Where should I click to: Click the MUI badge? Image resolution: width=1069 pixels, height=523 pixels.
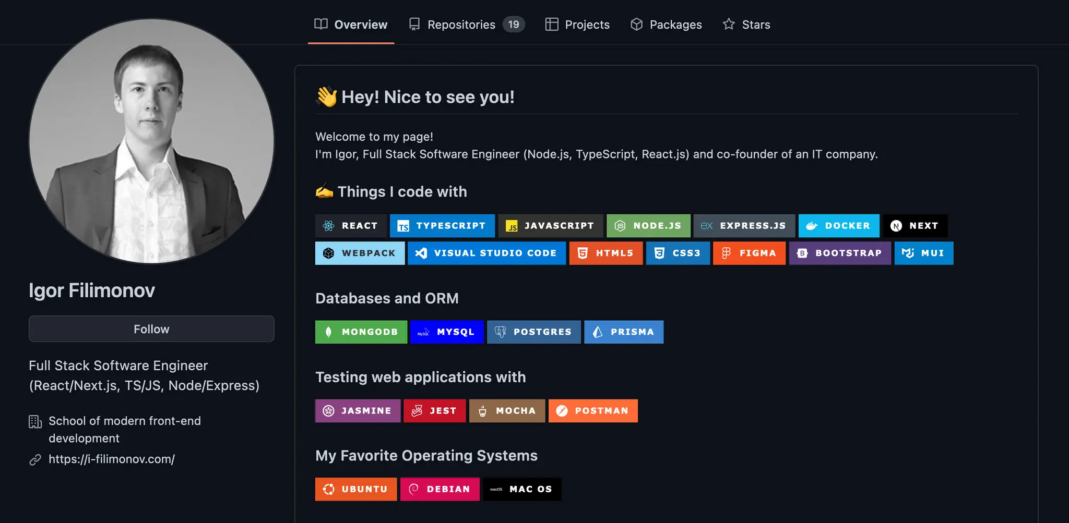tap(924, 253)
